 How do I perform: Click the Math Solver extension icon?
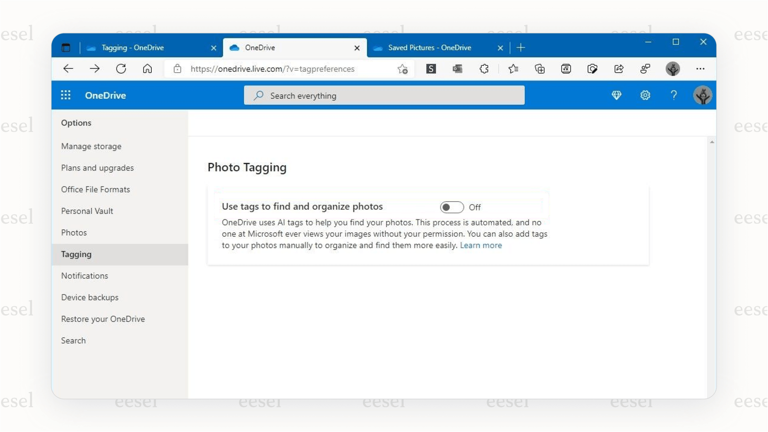pyautogui.click(x=566, y=69)
